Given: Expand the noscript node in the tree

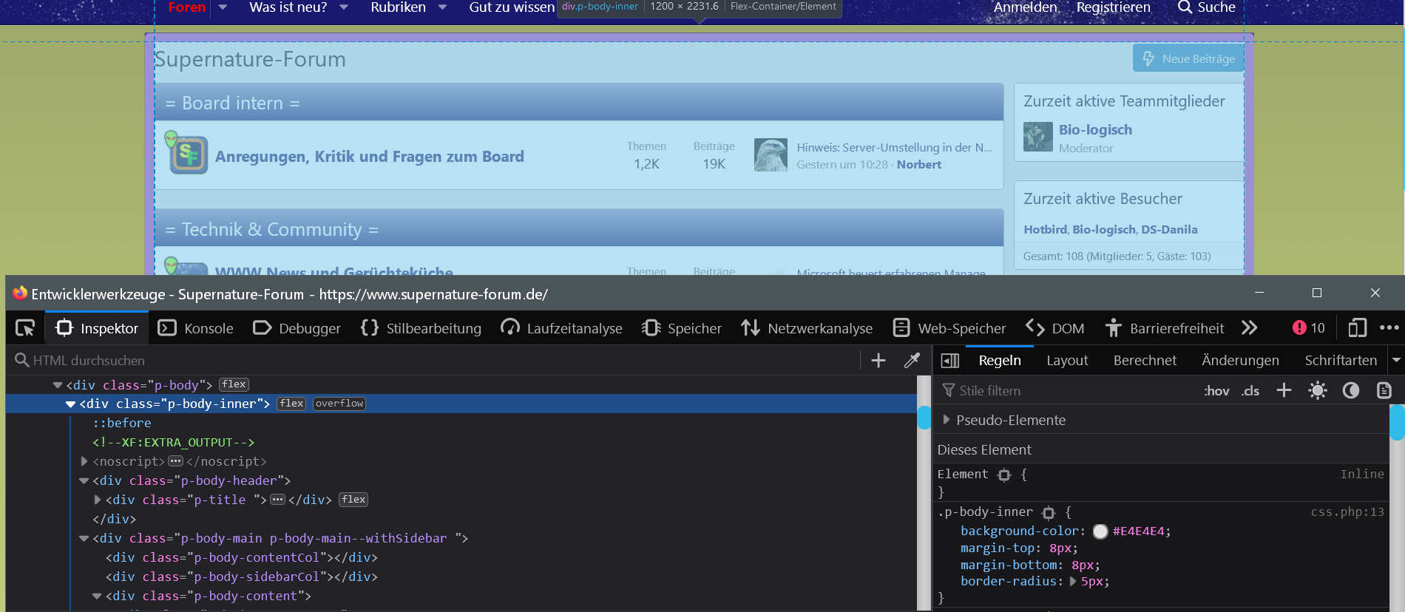Looking at the screenshot, I should (x=84, y=461).
